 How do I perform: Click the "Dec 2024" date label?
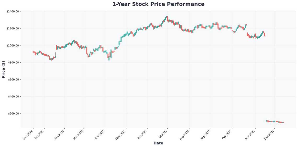pyautogui.click(x=28, y=135)
